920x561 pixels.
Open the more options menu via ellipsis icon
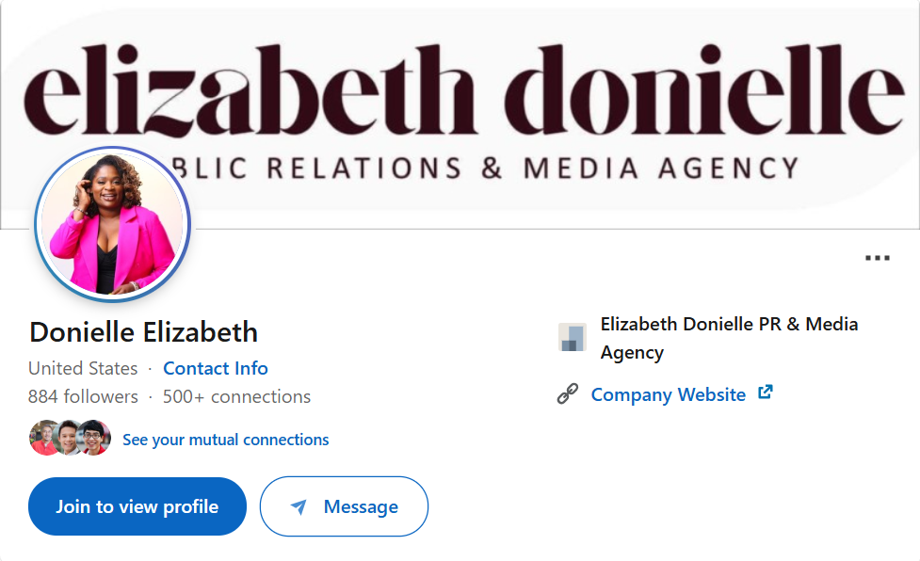pos(878,256)
